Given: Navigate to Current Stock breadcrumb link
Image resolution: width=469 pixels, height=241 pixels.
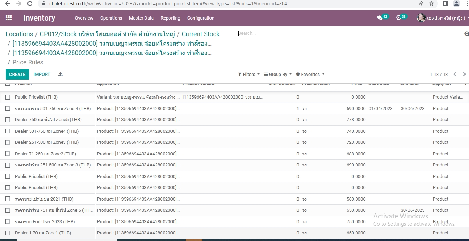Looking at the screenshot, I should point(200,34).
